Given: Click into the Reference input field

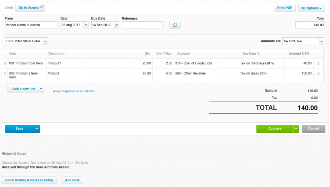Looking at the screenshot, I should pyautogui.click(x=142, y=25).
